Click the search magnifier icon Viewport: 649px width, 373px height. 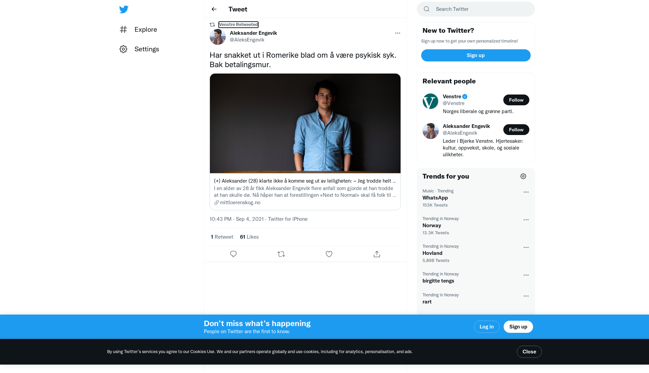(427, 9)
